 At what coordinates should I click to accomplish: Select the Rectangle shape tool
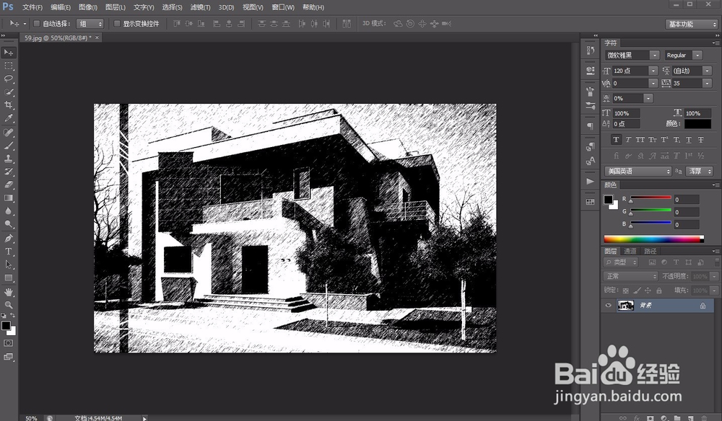(8, 278)
